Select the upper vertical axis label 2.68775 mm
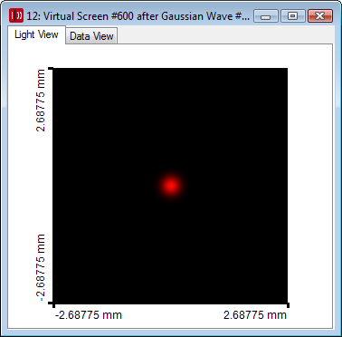Viewport: 342px width, 337px height. pos(41,101)
